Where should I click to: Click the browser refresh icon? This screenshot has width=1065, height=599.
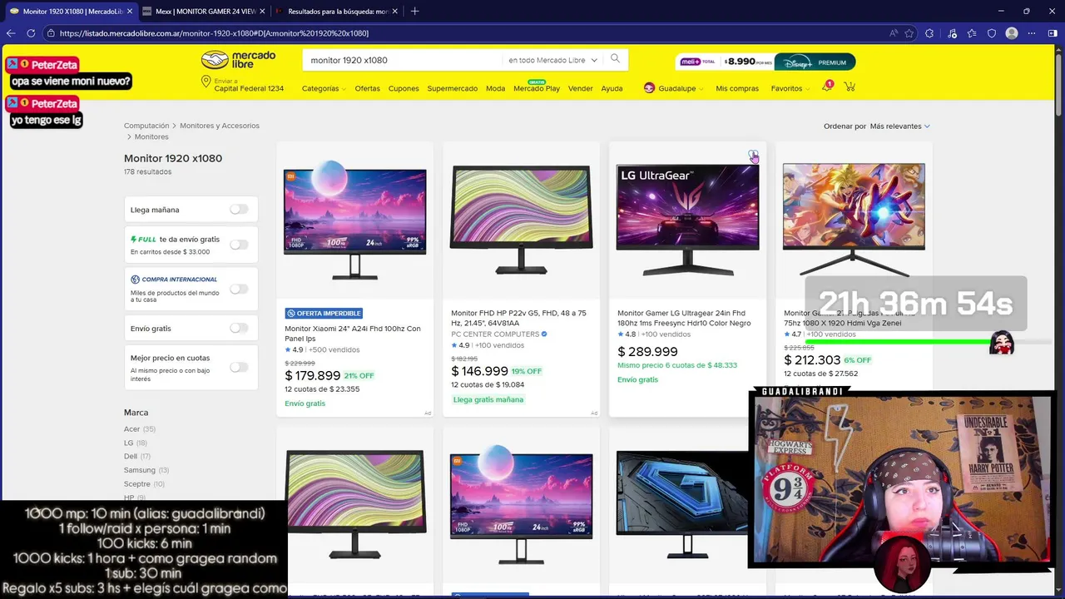click(31, 33)
